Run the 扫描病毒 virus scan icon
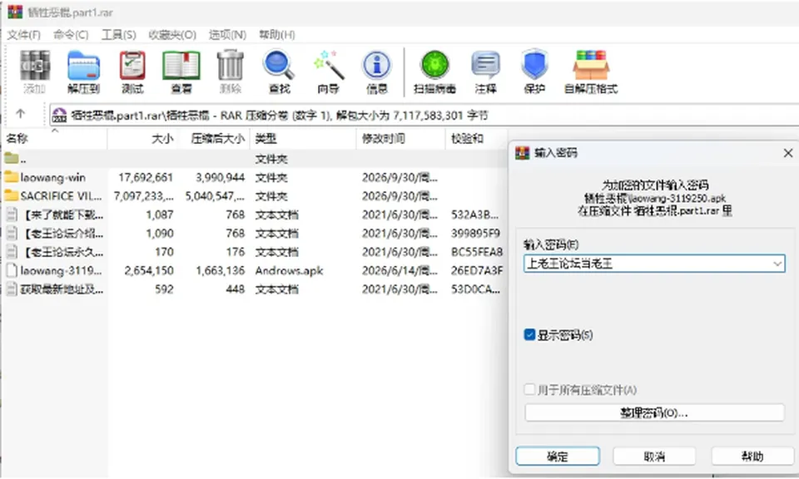 coord(434,66)
